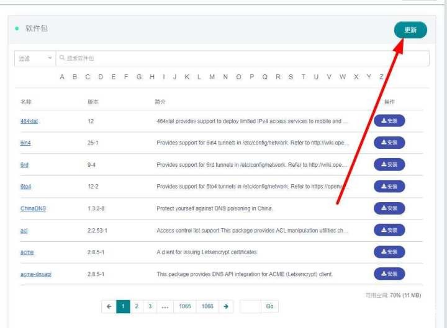Click the 70% (11 MB) free space text

pyautogui.click(x=405, y=295)
